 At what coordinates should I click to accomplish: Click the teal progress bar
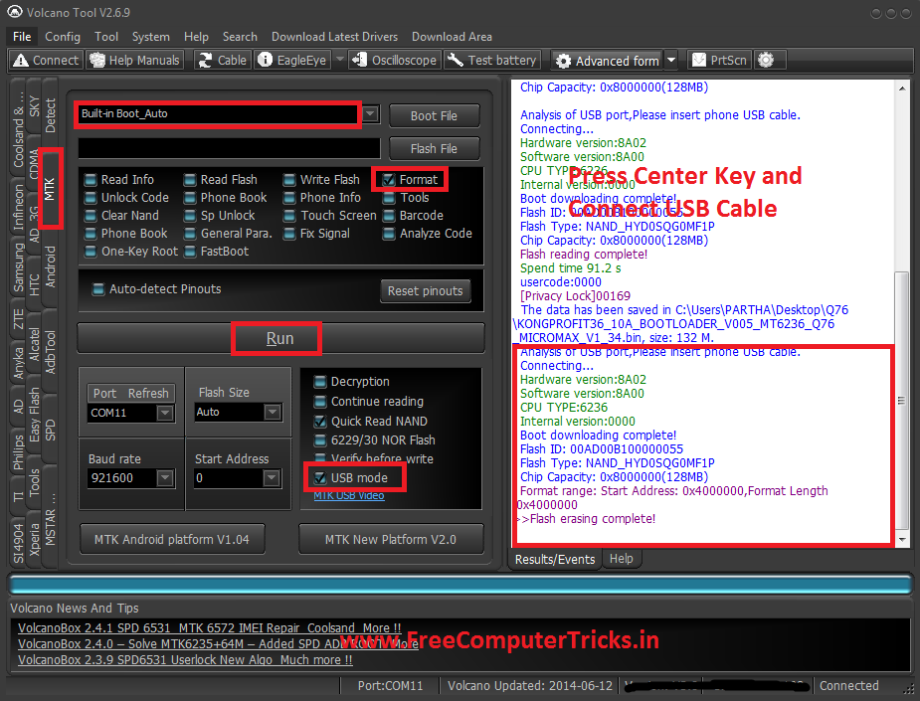click(x=460, y=585)
